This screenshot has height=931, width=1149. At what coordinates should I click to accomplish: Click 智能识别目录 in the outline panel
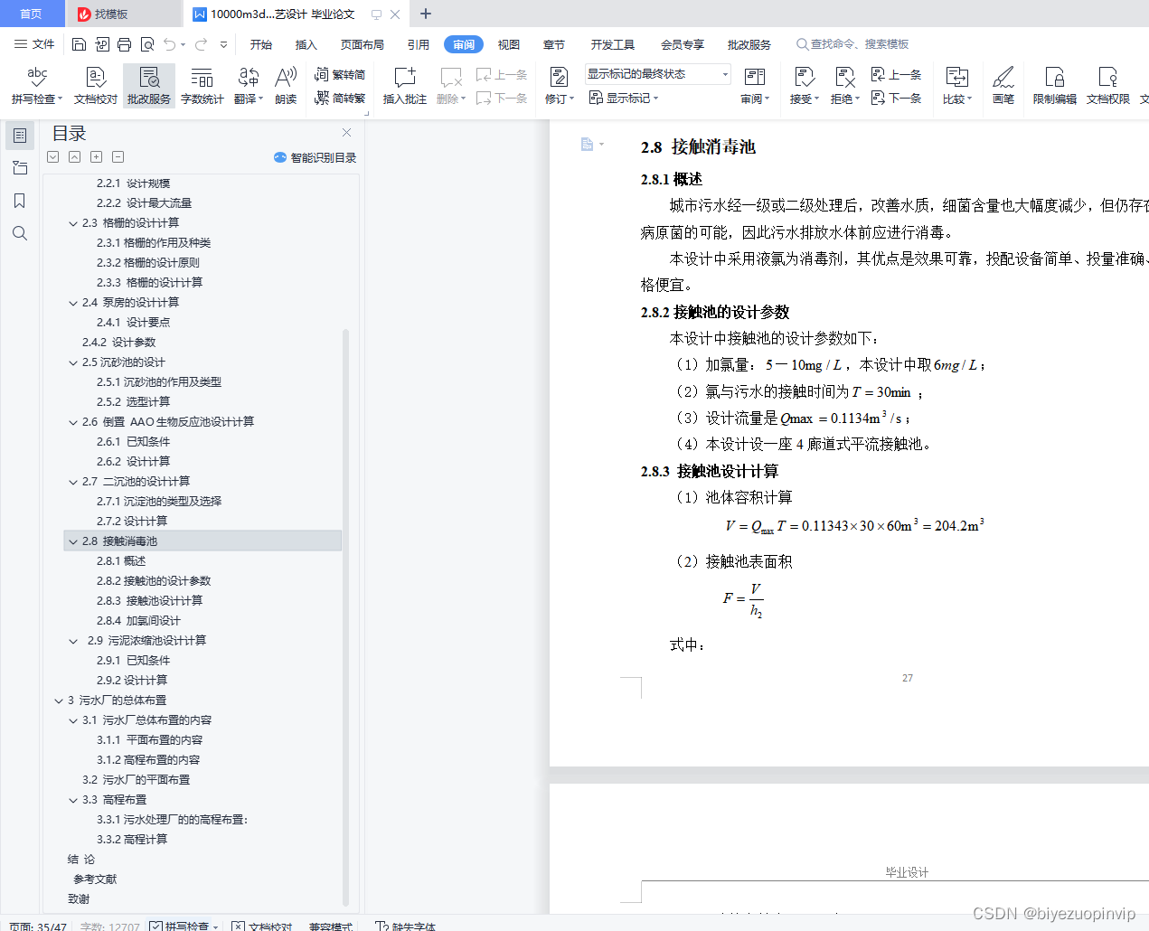point(317,156)
